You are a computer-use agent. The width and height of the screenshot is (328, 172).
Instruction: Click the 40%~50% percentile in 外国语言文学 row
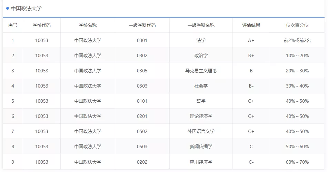pos(297,131)
